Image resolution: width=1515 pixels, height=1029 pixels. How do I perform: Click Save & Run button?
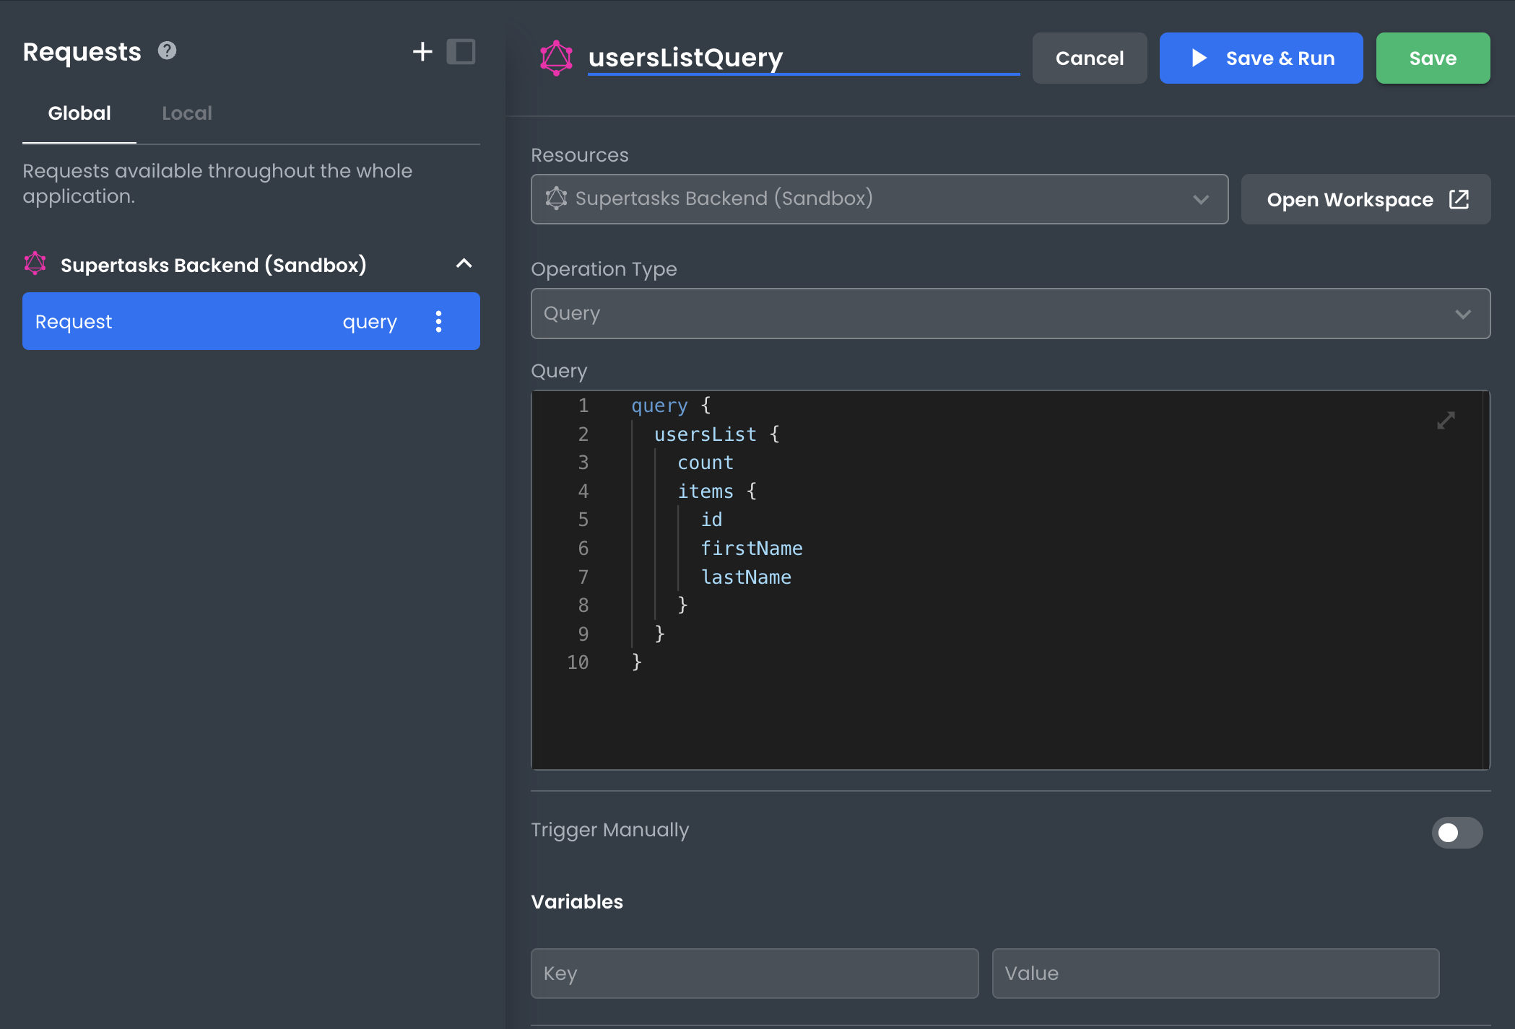pyautogui.click(x=1261, y=58)
